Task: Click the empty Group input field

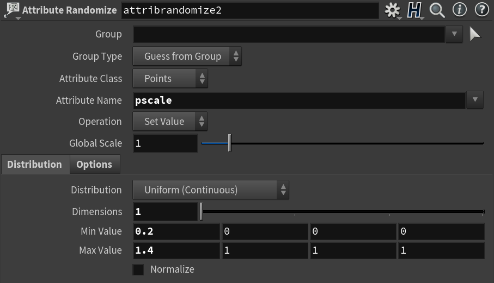Action: tap(289, 34)
